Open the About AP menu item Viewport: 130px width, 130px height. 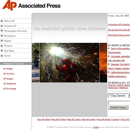(9, 21)
